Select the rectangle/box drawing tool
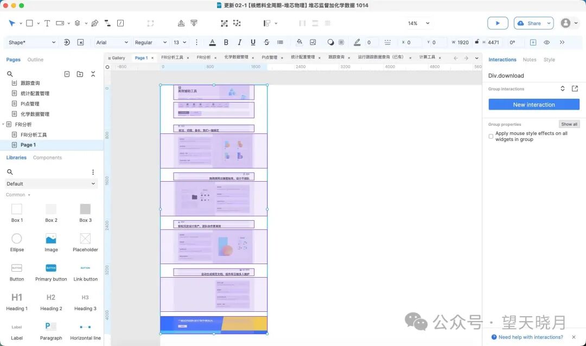 tap(29, 23)
